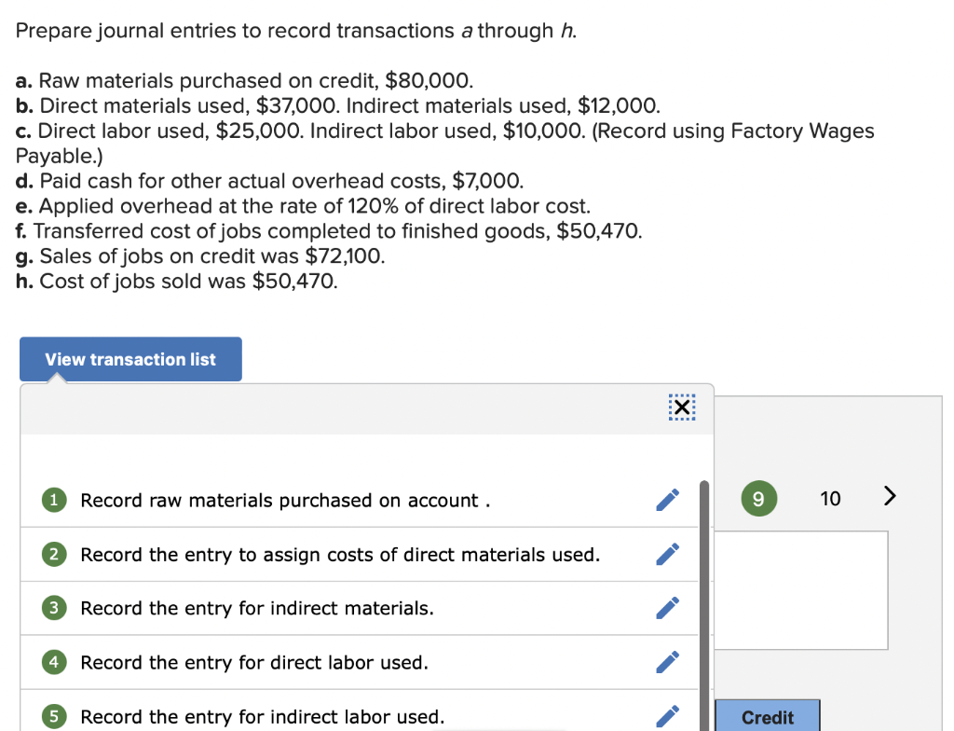The width and height of the screenshot is (954, 731).
Task: Click the empty journal entry field
Action: (x=801, y=590)
